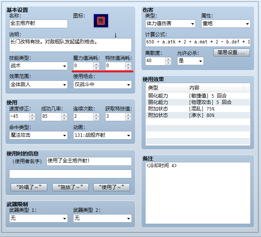Image resolution: width=261 pixels, height=237 pixels.
Task: Click the 备注 note text area
Action: pos(198,193)
